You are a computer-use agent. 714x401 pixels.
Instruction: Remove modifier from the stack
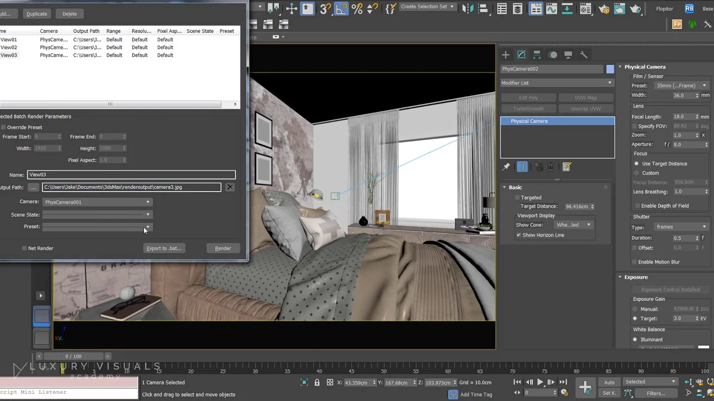551,167
